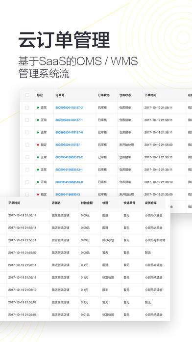
Task: Click 标准快递 in the 2017-10-19 21:05:08 row
Action: 108,314
